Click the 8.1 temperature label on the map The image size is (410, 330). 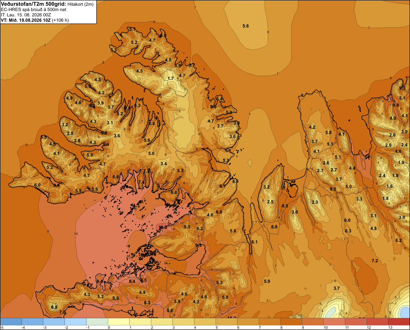click(x=223, y=186)
